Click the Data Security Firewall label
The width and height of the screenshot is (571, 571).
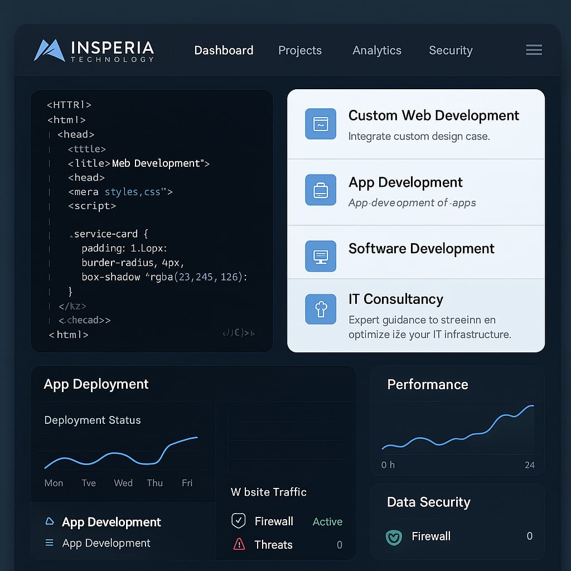(431, 536)
